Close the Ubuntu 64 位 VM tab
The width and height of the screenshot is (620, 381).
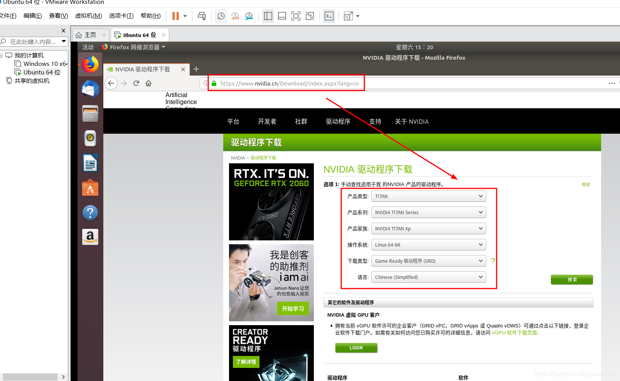pos(163,35)
